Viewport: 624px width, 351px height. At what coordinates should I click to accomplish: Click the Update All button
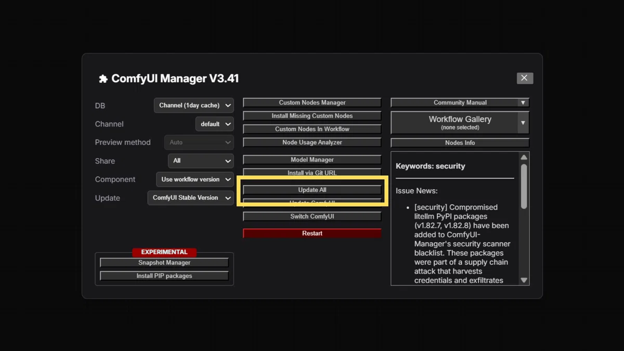(x=312, y=190)
